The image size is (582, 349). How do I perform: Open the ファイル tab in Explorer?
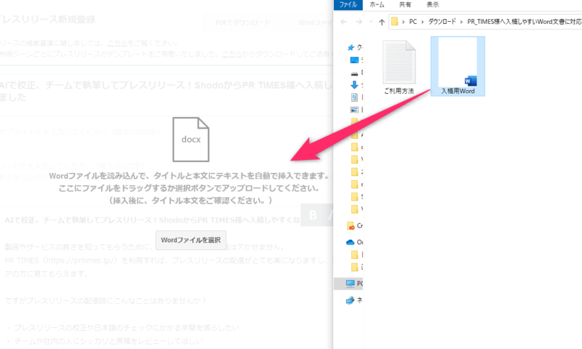point(348,5)
